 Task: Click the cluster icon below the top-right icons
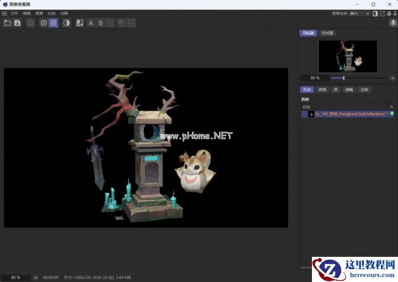[393, 23]
